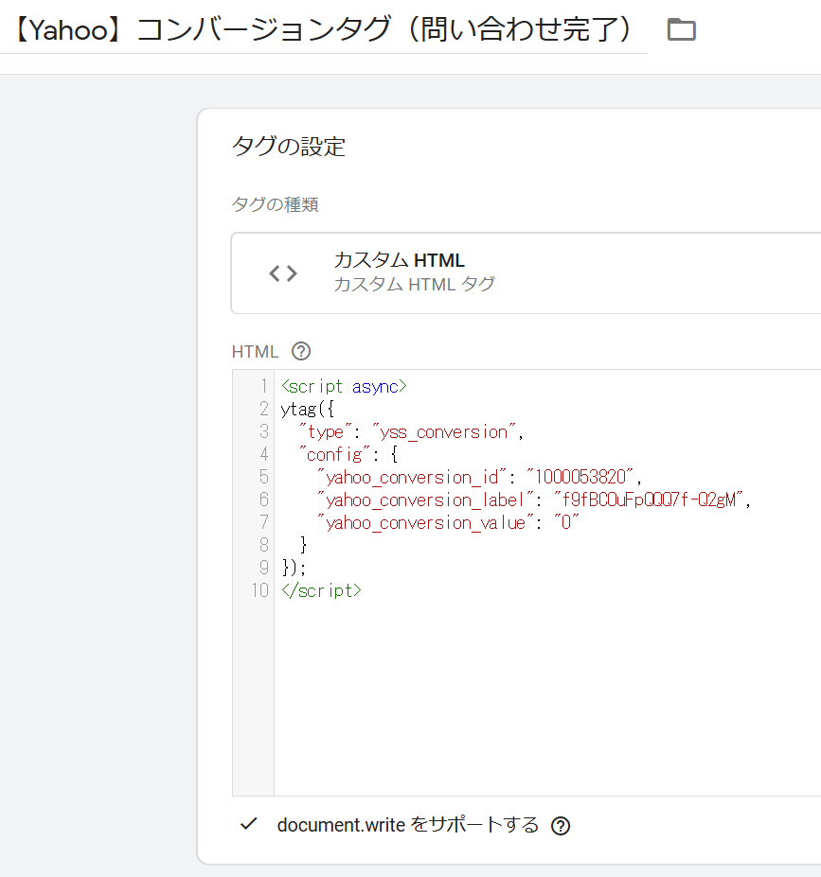Click the ytag({ line in editor

307,410
